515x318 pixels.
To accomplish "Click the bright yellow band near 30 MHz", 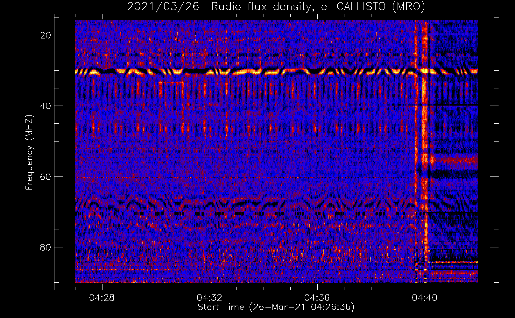I will [x=276, y=72].
